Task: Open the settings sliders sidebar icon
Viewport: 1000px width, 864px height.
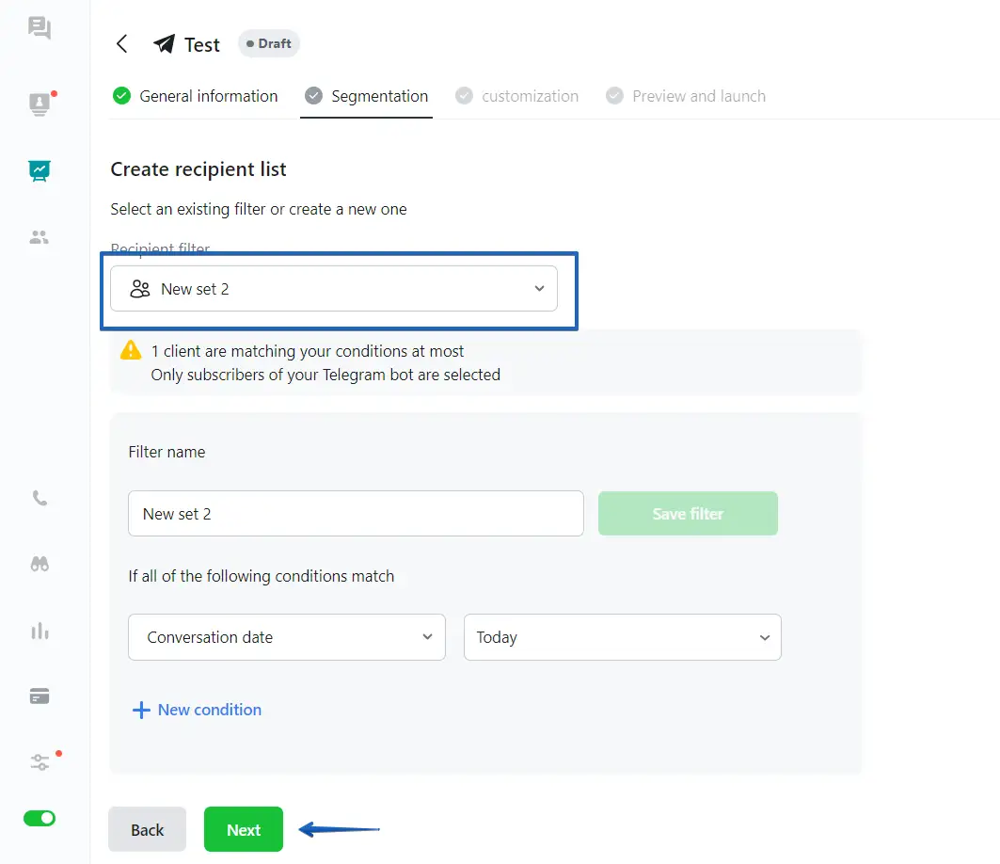Action: 40,762
